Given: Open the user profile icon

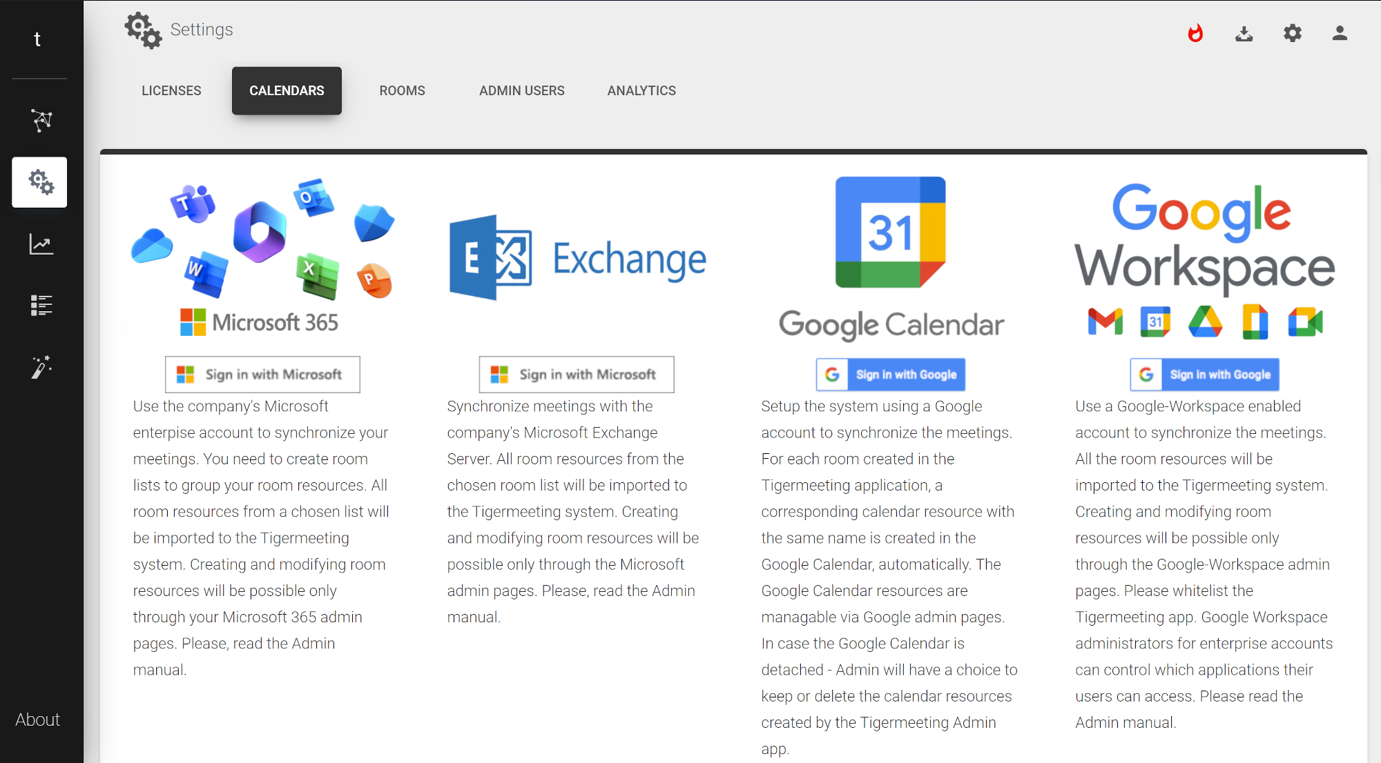Looking at the screenshot, I should tap(1340, 33).
